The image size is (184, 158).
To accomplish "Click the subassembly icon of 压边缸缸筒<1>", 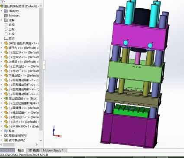I will 6,99.
